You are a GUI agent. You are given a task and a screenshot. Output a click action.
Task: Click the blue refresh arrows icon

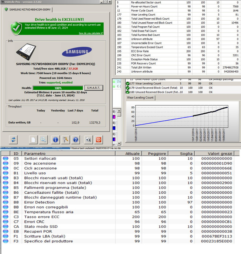13,140
